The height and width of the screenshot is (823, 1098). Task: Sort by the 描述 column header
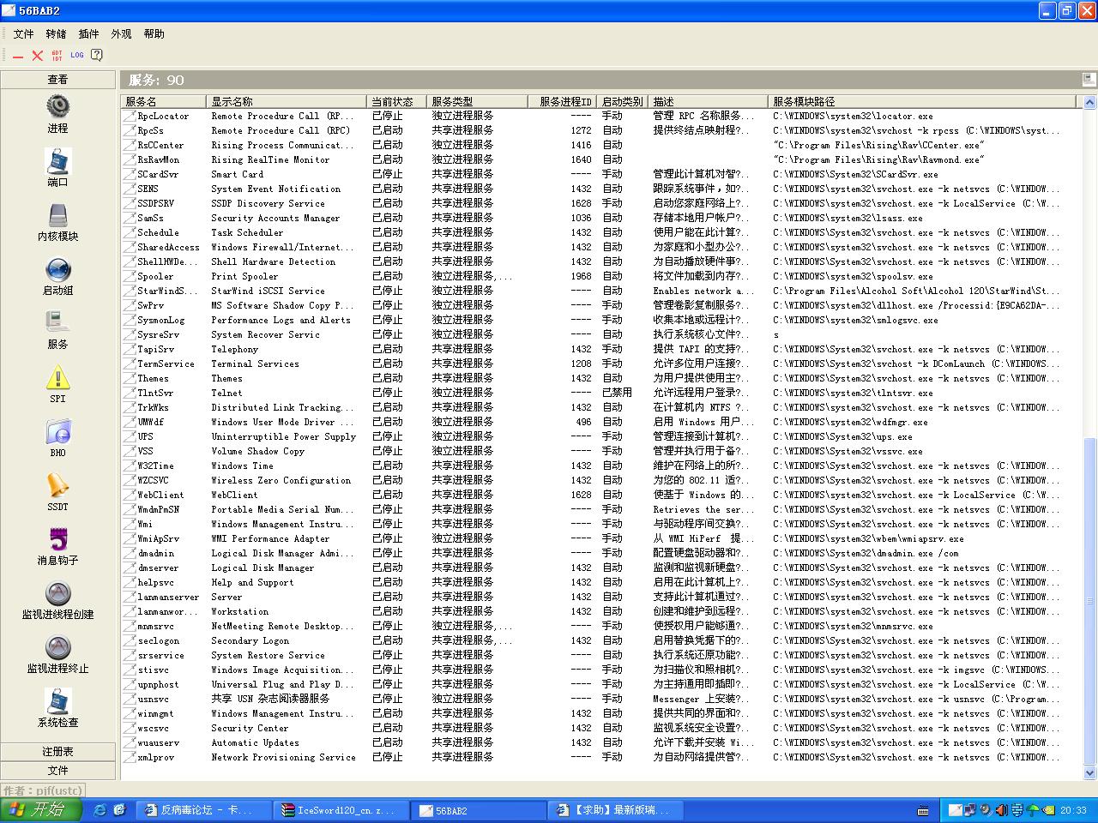(708, 101)
